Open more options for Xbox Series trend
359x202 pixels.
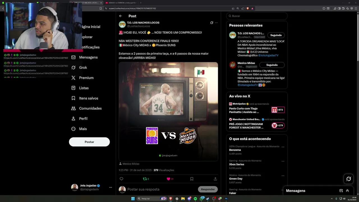[x=283, y=161]
